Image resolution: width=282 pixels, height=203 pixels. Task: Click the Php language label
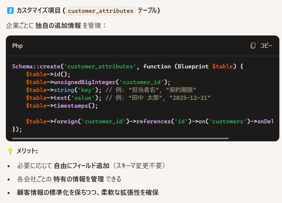pos(17,46)
